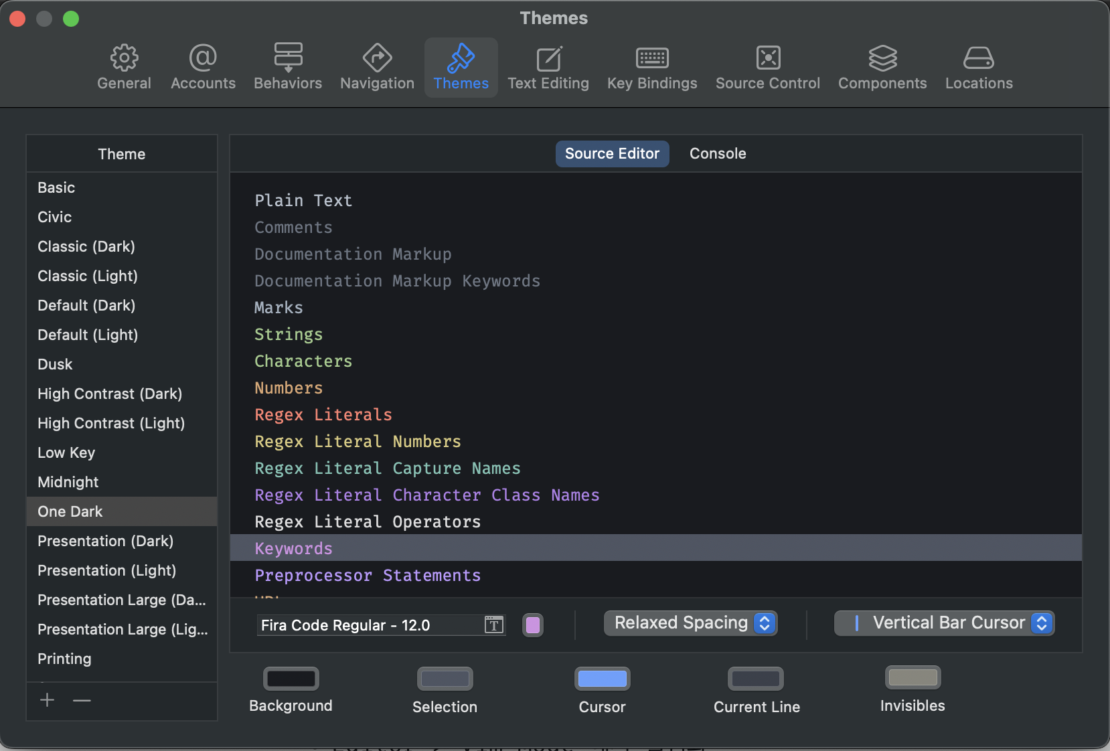
Task: Select the Basic theme
Action: 122,187
